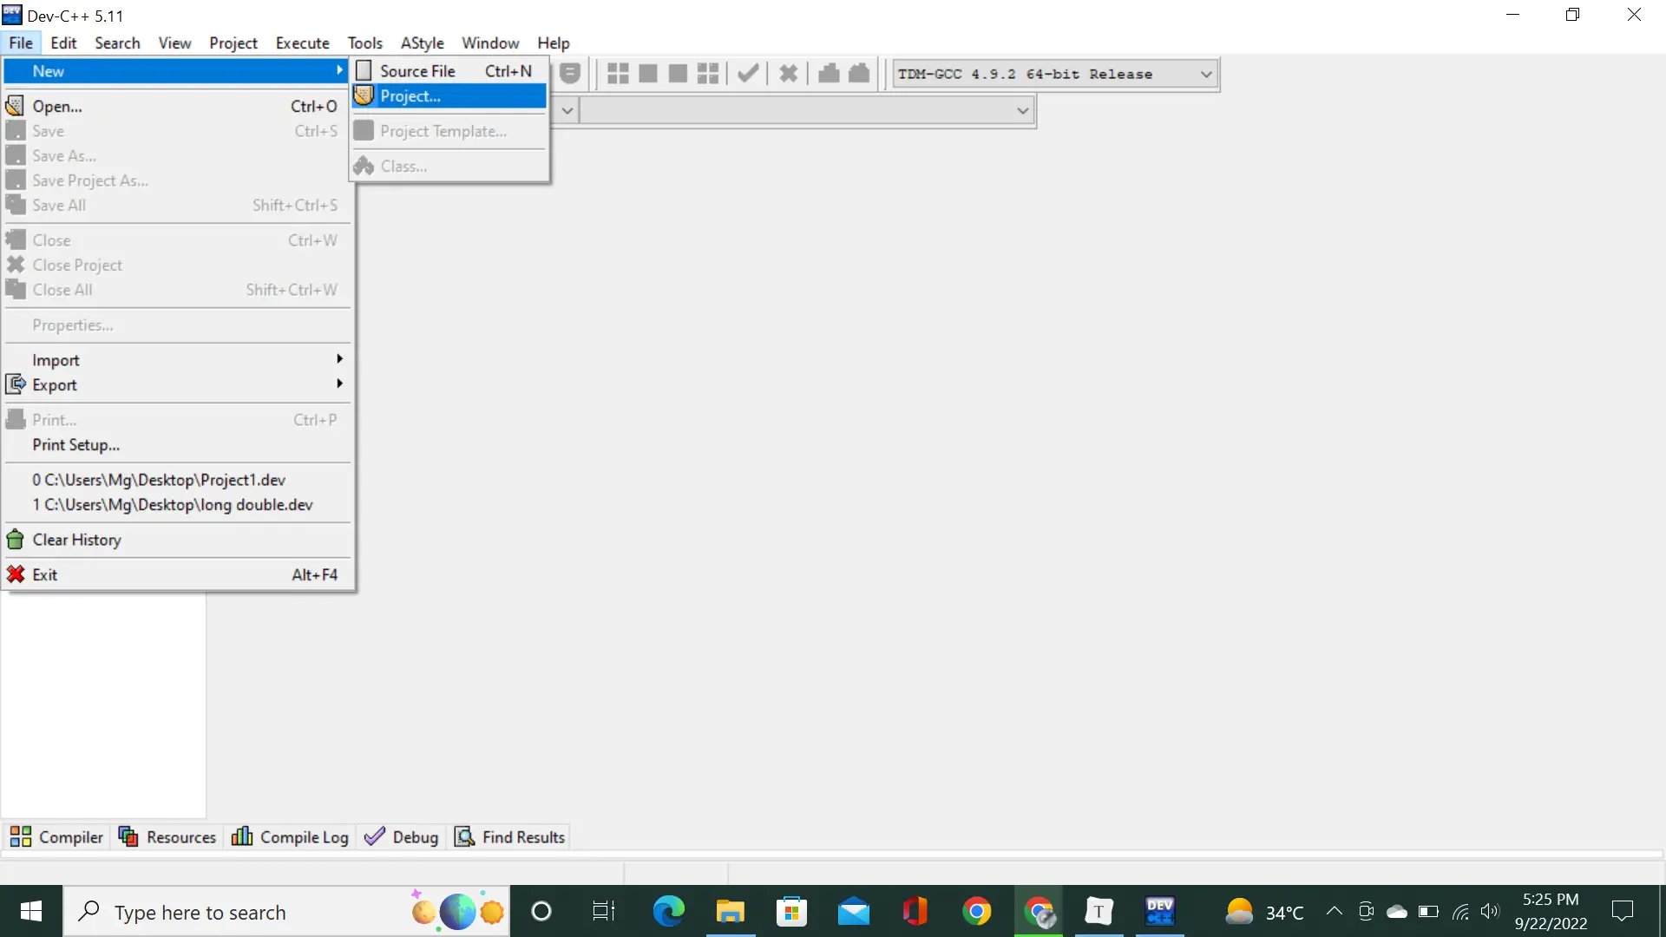1666x937 pixels.
Task: Open recent file Project1.dev from history
Action: coord(159,480)
